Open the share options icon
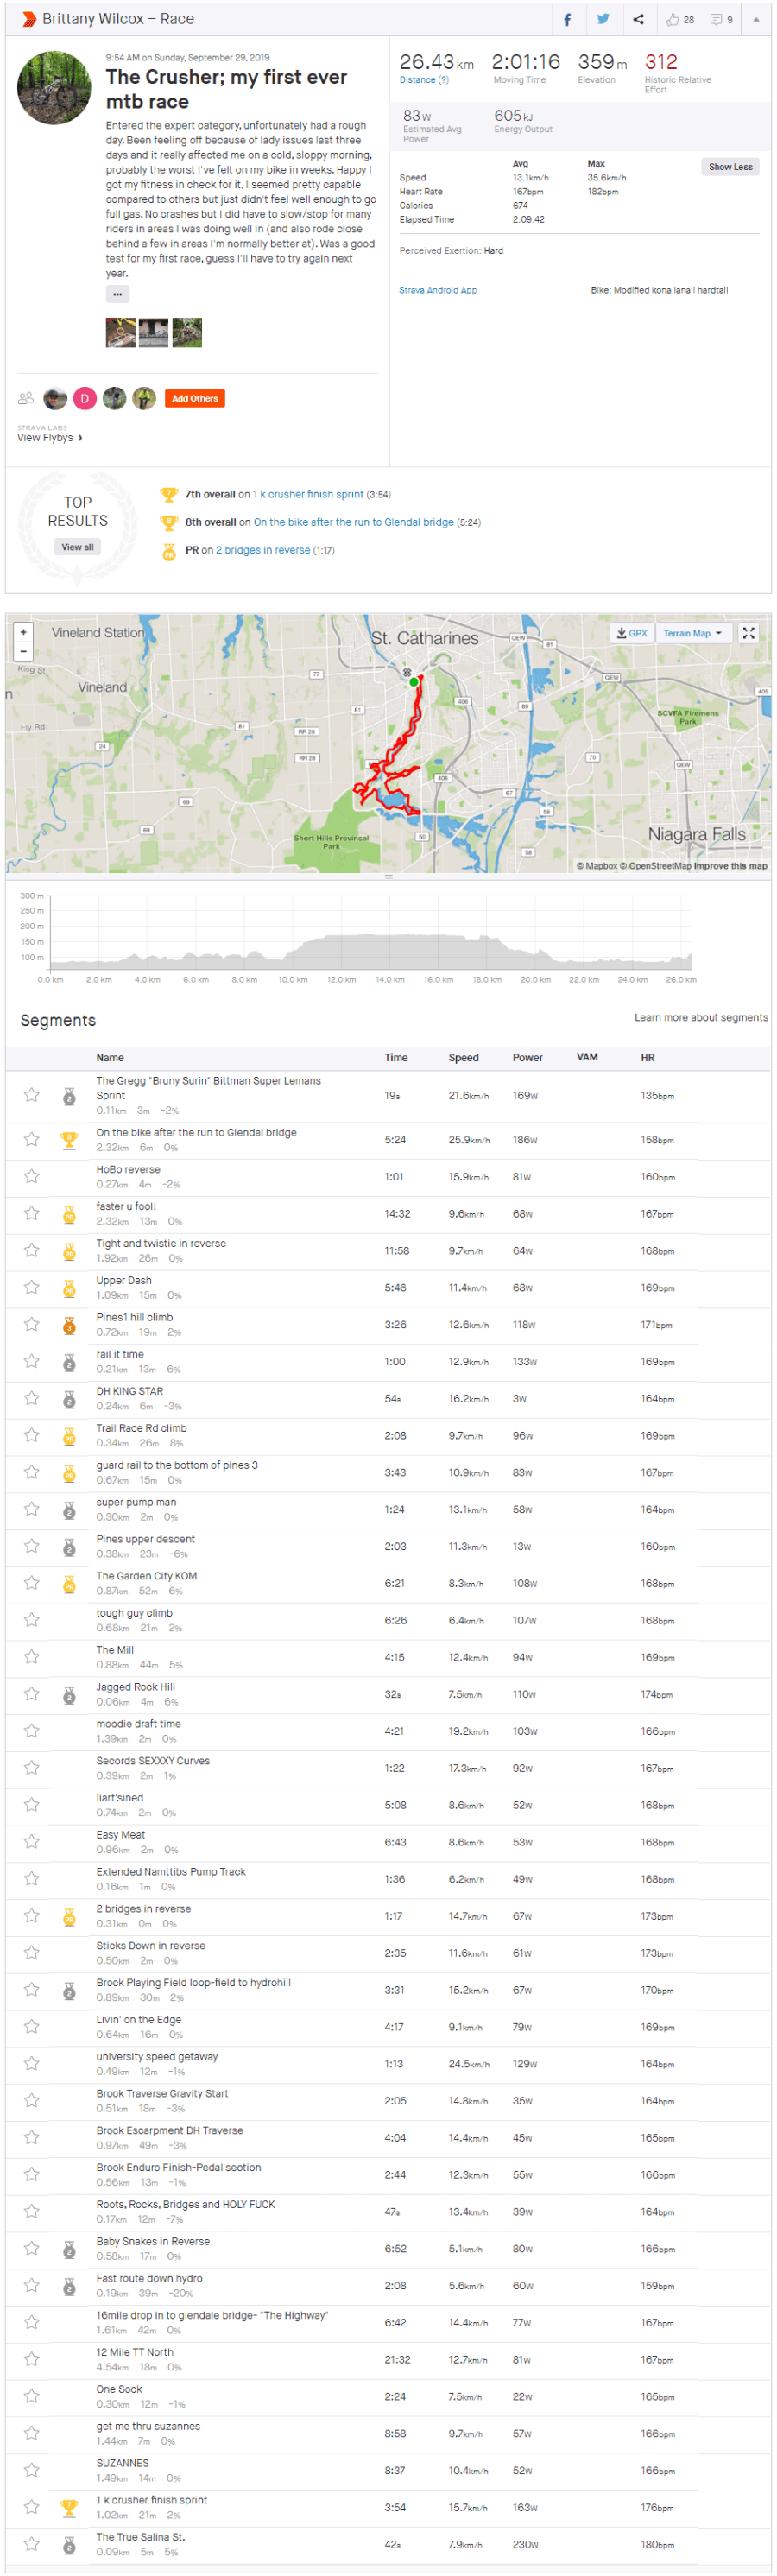777x2576 pixels. (x=638, y=19)
